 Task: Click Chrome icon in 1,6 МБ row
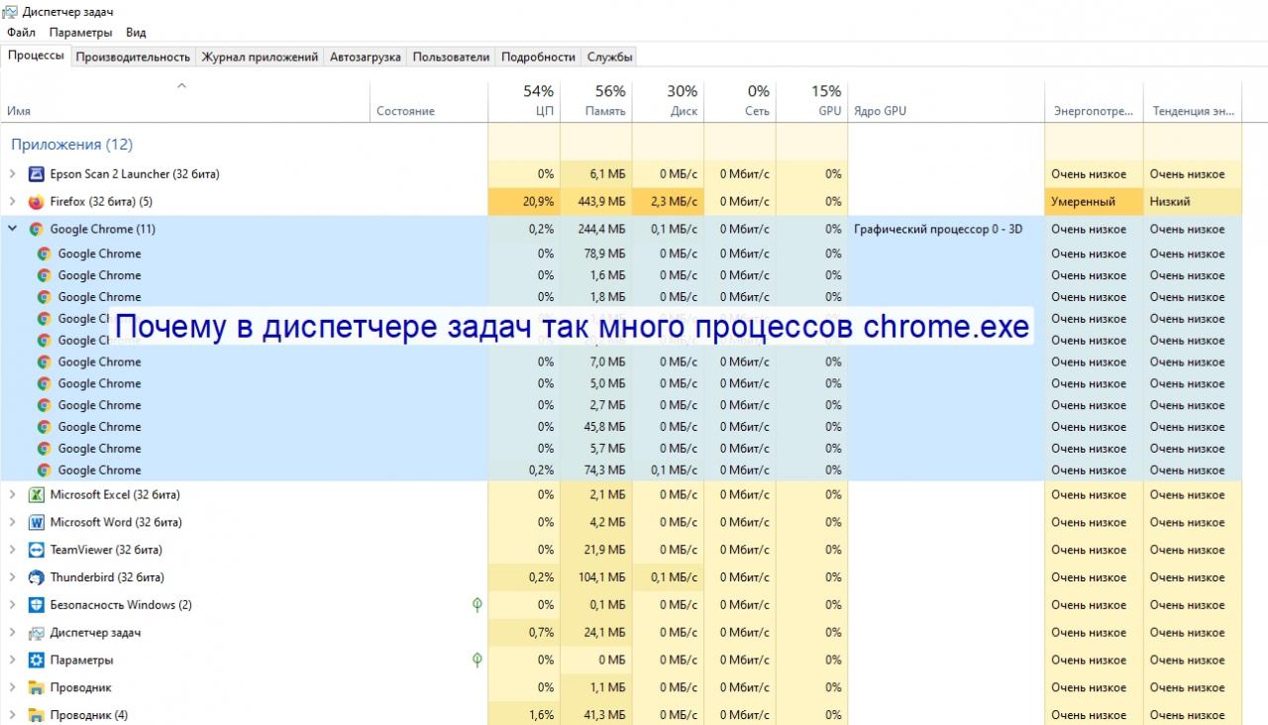click(45, 275)
